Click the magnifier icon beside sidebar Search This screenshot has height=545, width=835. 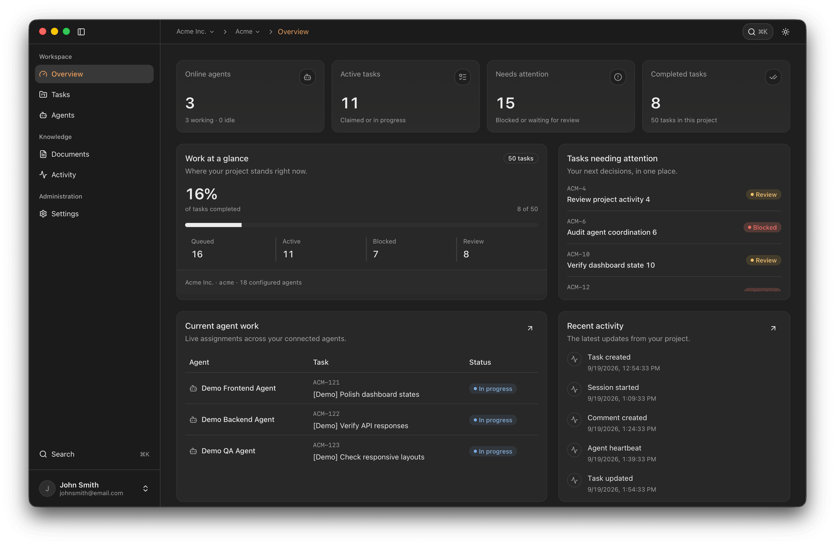point(43,454)
